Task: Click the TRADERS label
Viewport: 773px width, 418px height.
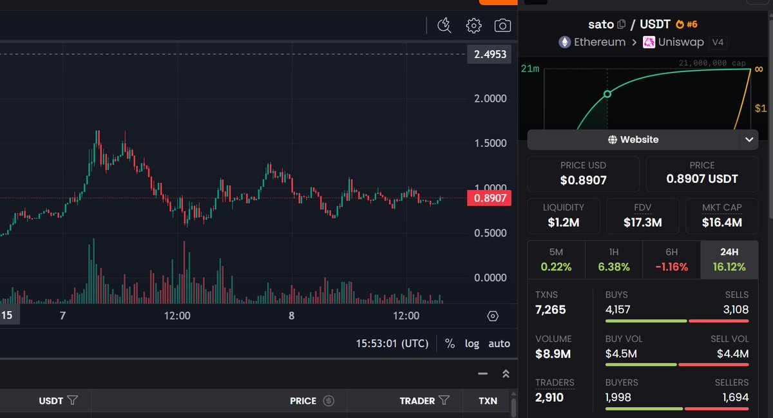Action: click(555, 383)
